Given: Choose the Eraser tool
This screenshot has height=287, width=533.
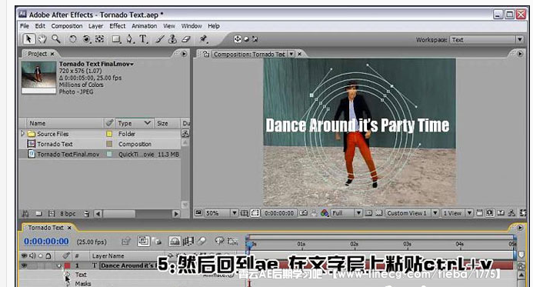Looking at the screenshot, I should coord(185,39).
